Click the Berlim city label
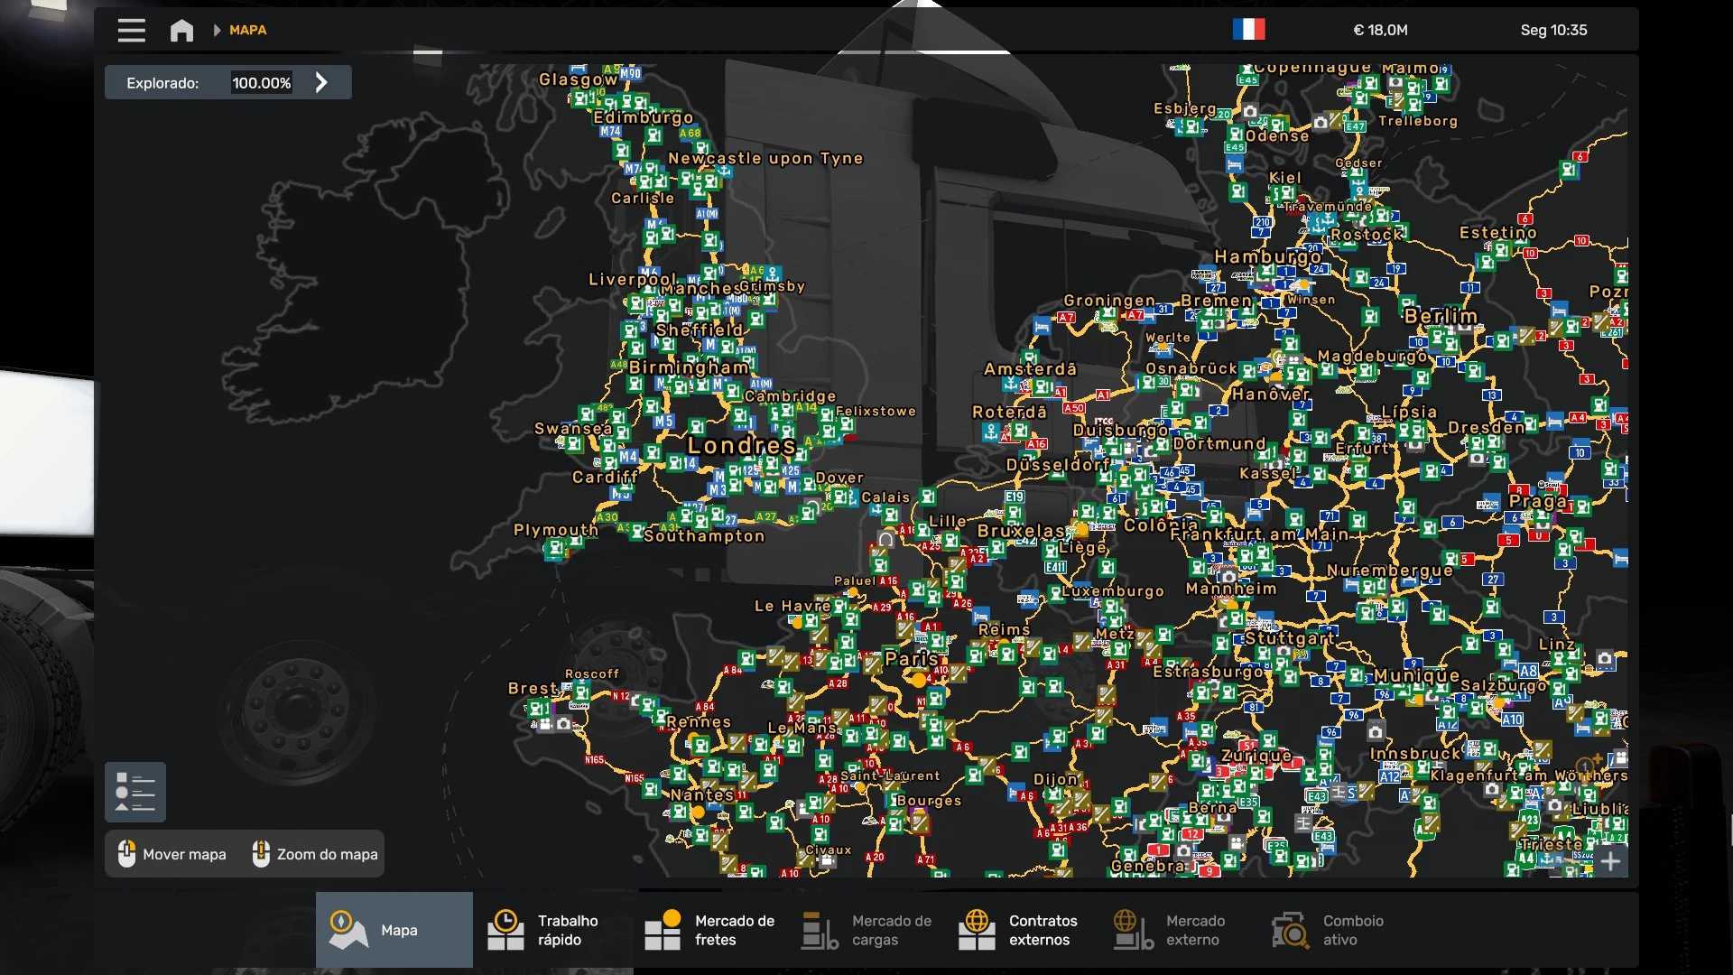The image size is (1733, 975). [x=1441, y=316]
